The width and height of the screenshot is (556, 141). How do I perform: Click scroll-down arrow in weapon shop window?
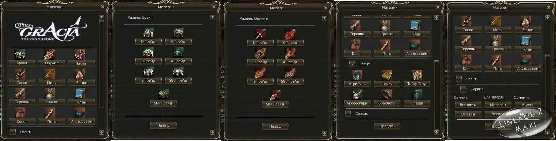click(324, 133)
